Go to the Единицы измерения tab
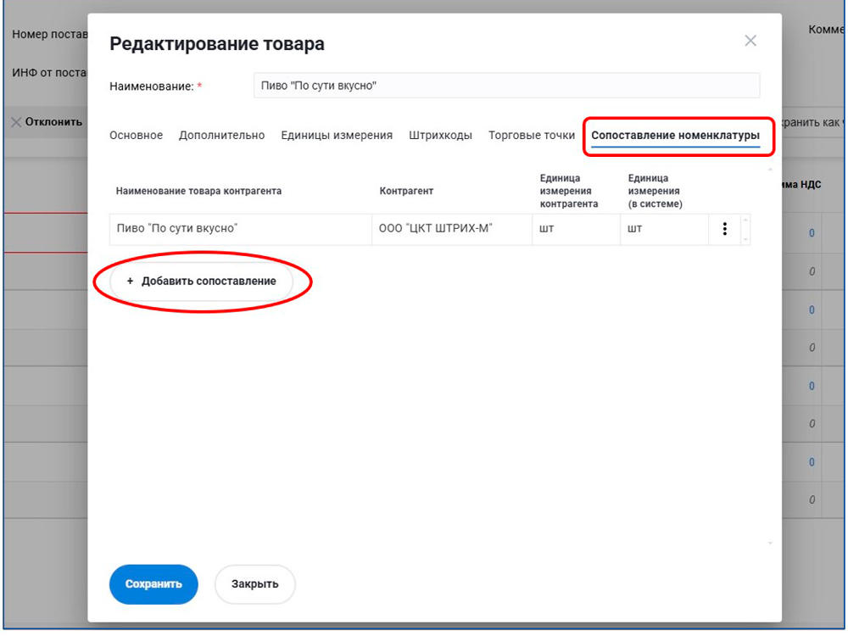Image resolution: width=848 pixels, height=636 pixels. [x=337, y=136]
